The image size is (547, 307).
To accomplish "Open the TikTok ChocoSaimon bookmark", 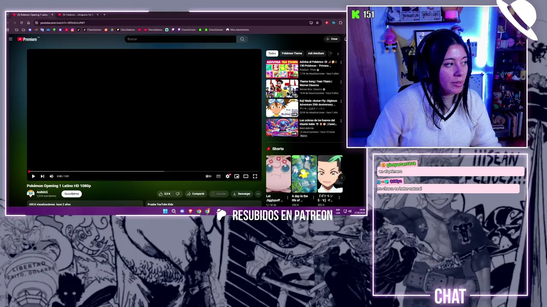I will [x=92, y=30].
